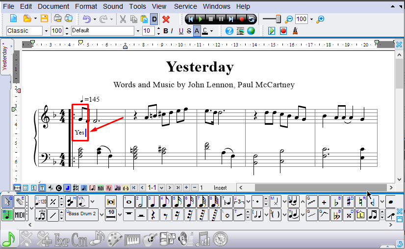
Task: Click the horizontal scrollbar thumb
Action: pyautogui.click(x=321, y=188)
